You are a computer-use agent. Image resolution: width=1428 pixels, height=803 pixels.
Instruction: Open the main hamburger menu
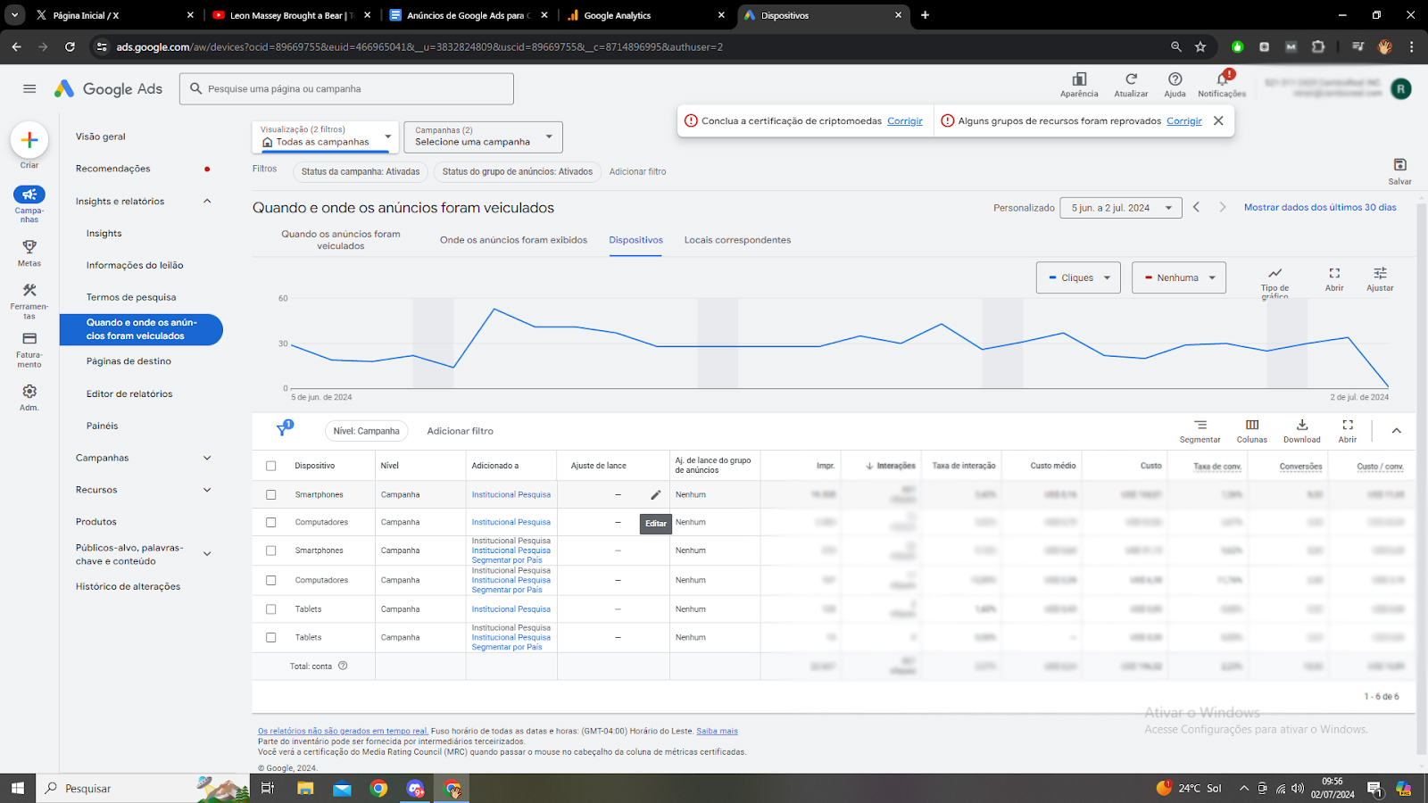29,88
